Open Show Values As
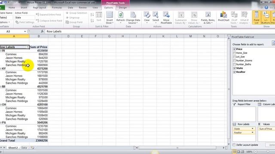 (194, 18)
